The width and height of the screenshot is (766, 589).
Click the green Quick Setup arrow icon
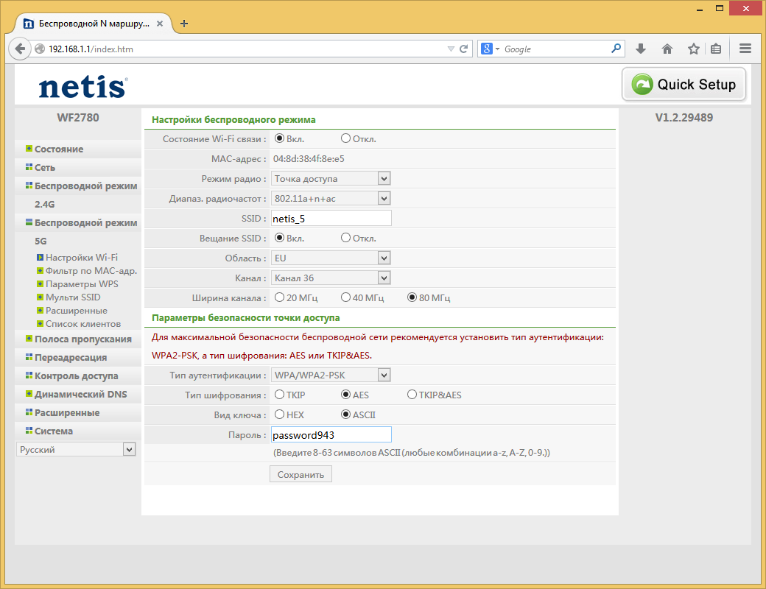click(642, 85)
